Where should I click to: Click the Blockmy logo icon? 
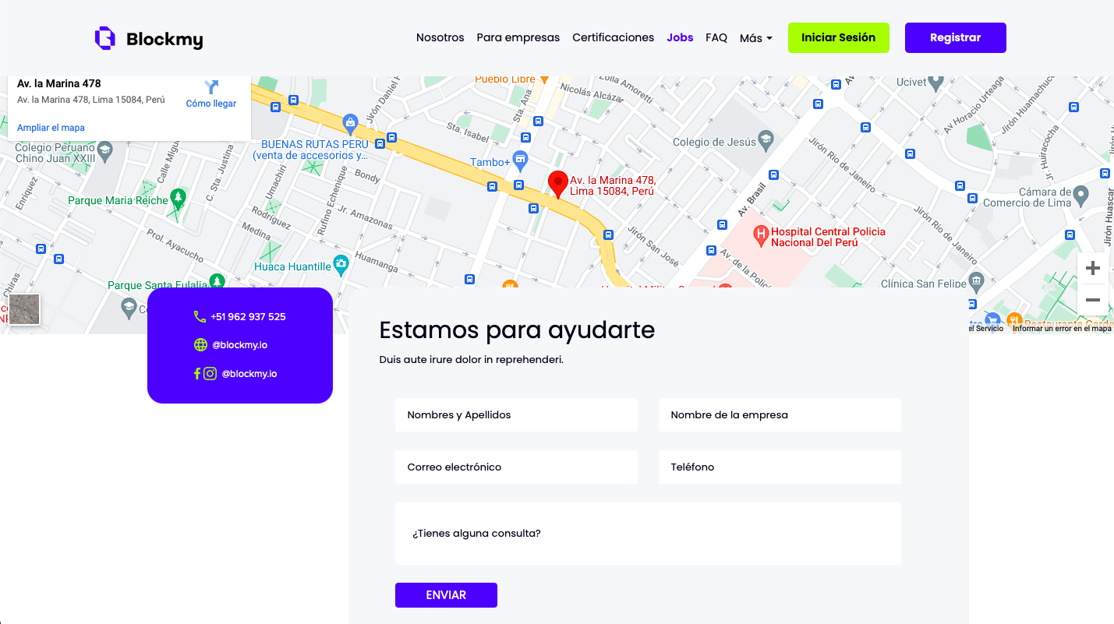click(x=104, y=38)
